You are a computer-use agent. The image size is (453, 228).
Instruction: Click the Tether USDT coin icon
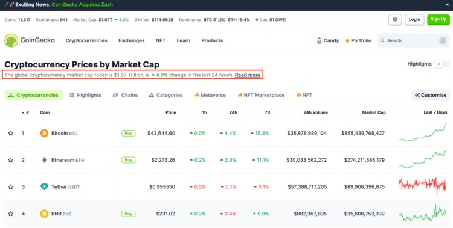44,187
